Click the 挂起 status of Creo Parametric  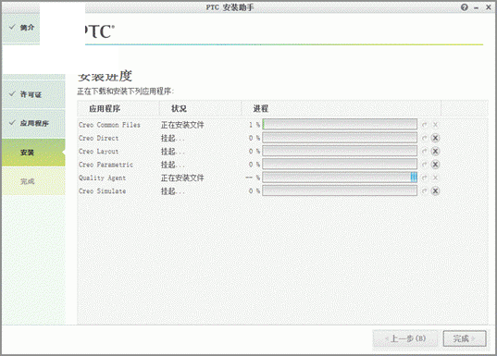(172, 165)
